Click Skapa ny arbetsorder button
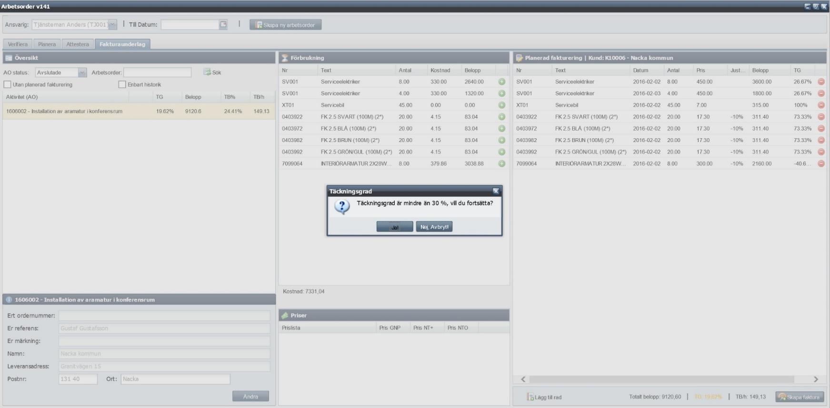 [285, 25]
